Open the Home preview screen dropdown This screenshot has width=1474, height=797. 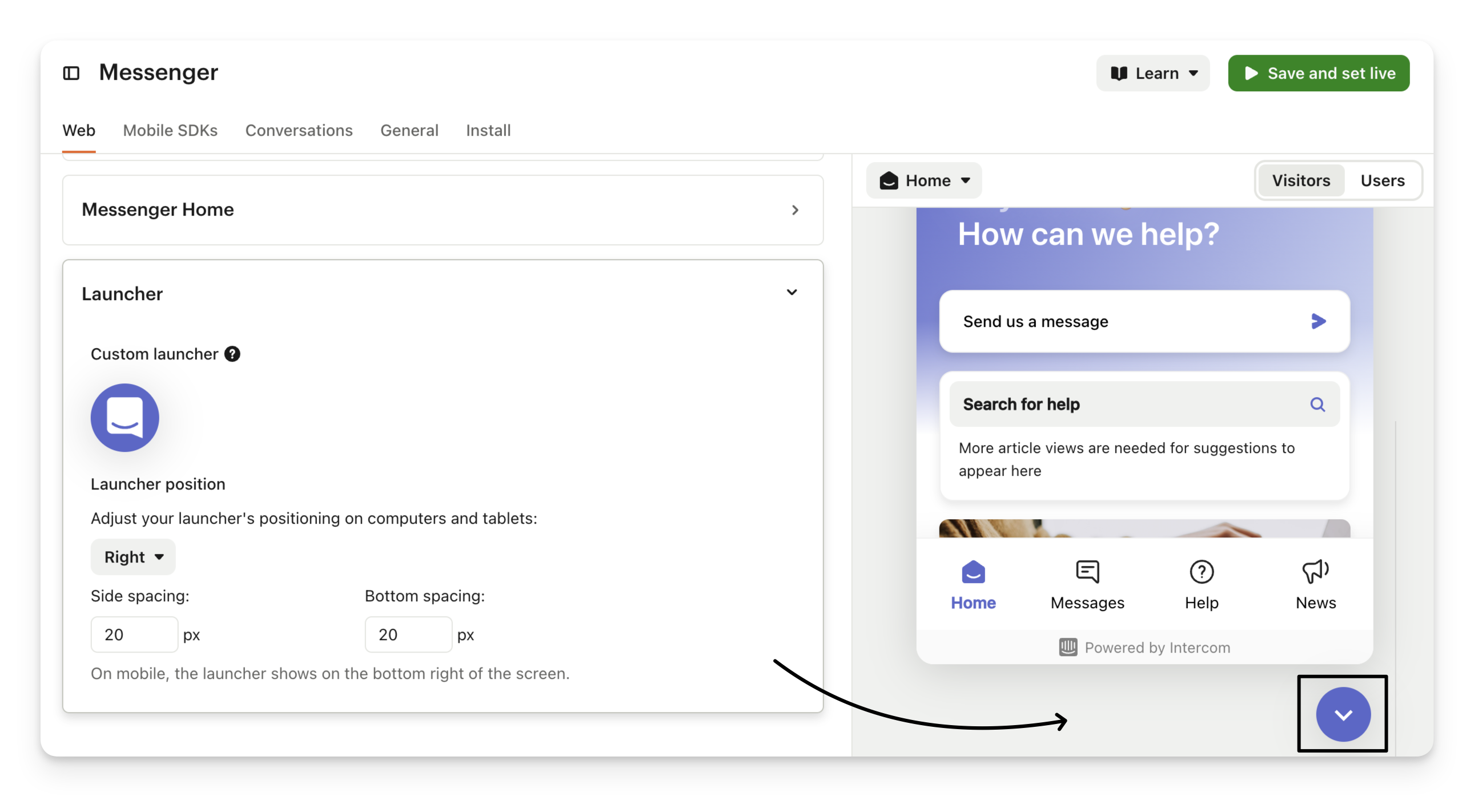[x=923, y=181]
